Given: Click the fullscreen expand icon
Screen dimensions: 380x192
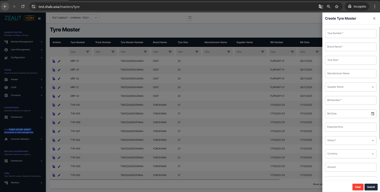Looking at the screenshot, I should [190, 18].
